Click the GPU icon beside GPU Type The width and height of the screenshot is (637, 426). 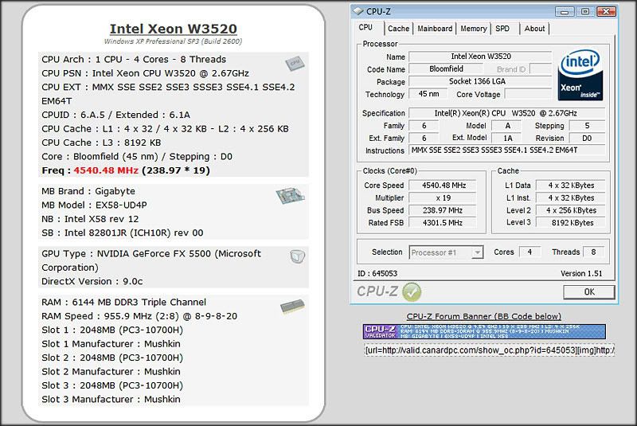click(297, 256)
